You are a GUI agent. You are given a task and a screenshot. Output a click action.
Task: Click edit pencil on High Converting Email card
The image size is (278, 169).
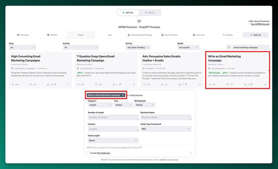pos(69,85)
